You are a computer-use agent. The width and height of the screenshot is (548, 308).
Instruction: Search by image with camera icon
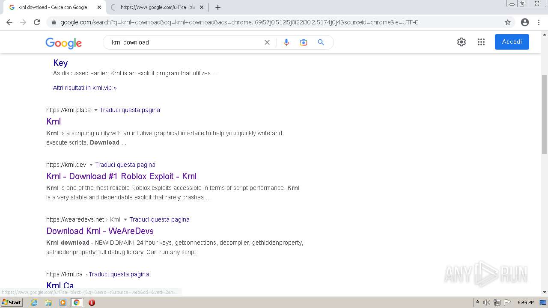click(x=304, y=42)
